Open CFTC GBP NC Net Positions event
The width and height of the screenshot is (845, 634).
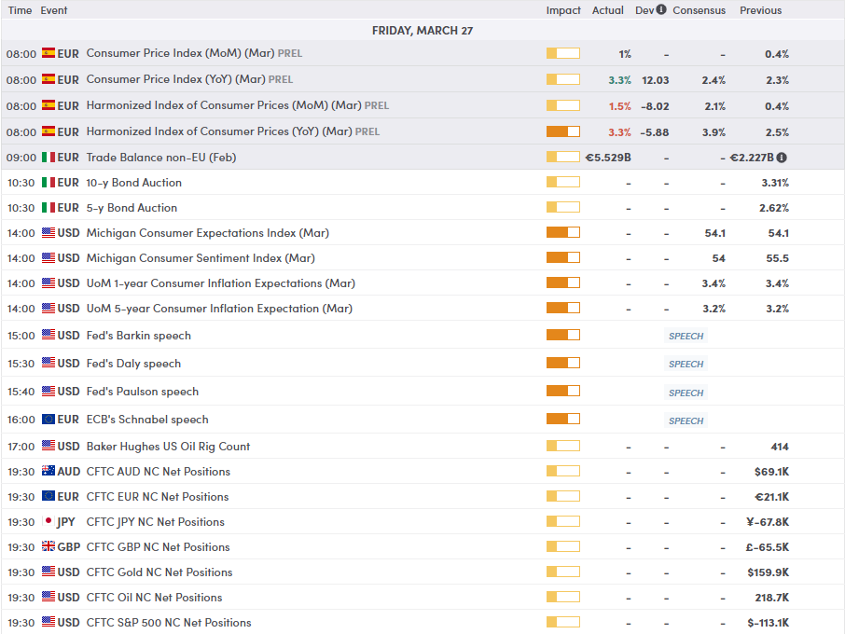(158, 546)
